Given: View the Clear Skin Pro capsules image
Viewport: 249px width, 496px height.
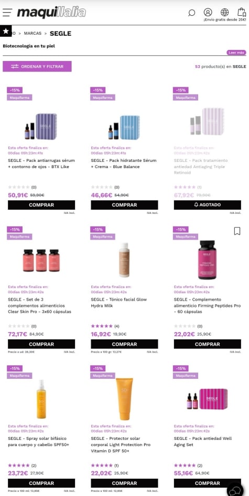Looking at the screenshot, I should (41, 260).
